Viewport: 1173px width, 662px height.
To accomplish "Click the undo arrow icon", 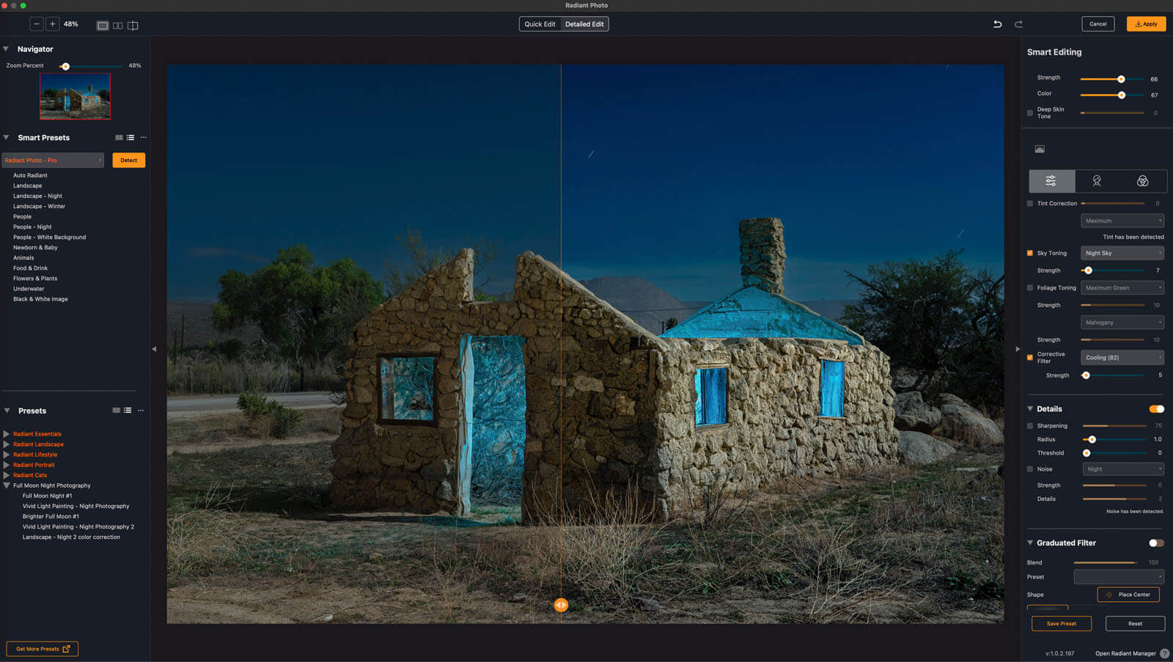I will coord(997,24).
